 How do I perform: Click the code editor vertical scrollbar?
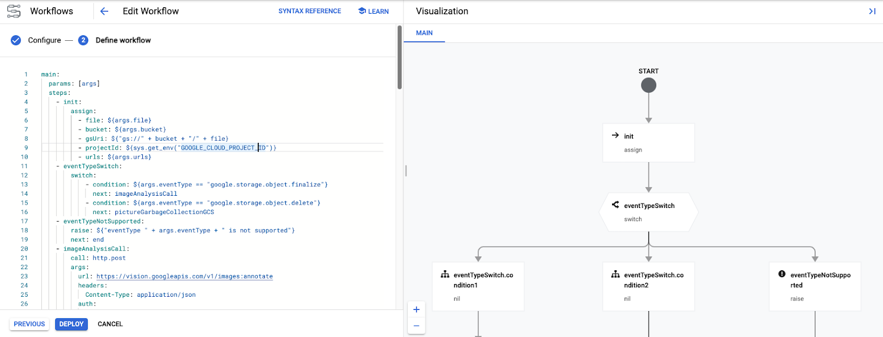pyautogui.click(x=400, y=58)
